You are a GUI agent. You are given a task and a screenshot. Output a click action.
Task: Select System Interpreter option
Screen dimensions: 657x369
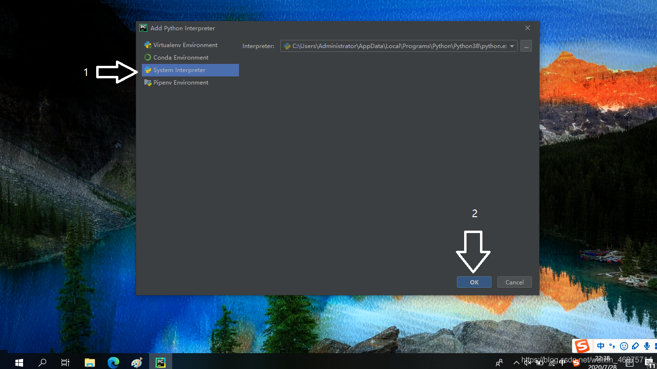(x=190, y=70)
